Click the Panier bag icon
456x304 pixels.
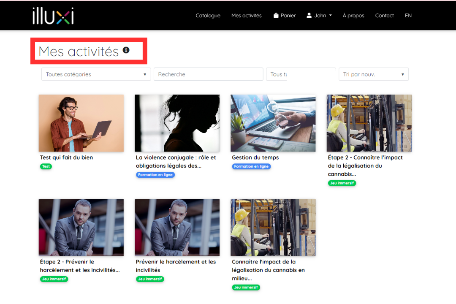(x=276, y=16)
